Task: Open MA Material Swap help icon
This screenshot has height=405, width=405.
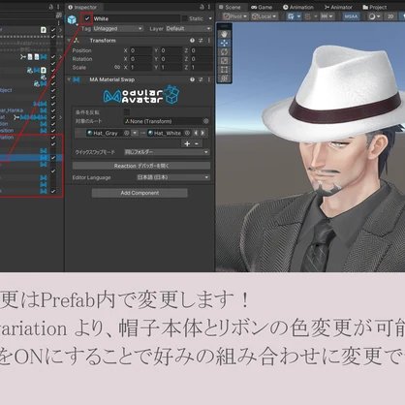Action: click(x=192, y=79)
